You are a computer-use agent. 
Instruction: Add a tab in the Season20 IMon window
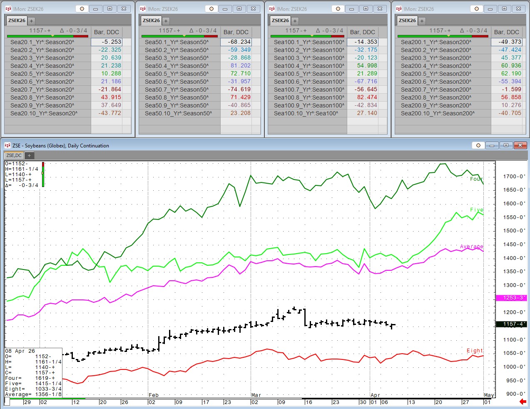[31, 20]
